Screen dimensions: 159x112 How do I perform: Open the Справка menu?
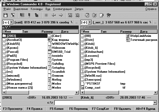tap(151, 9)
